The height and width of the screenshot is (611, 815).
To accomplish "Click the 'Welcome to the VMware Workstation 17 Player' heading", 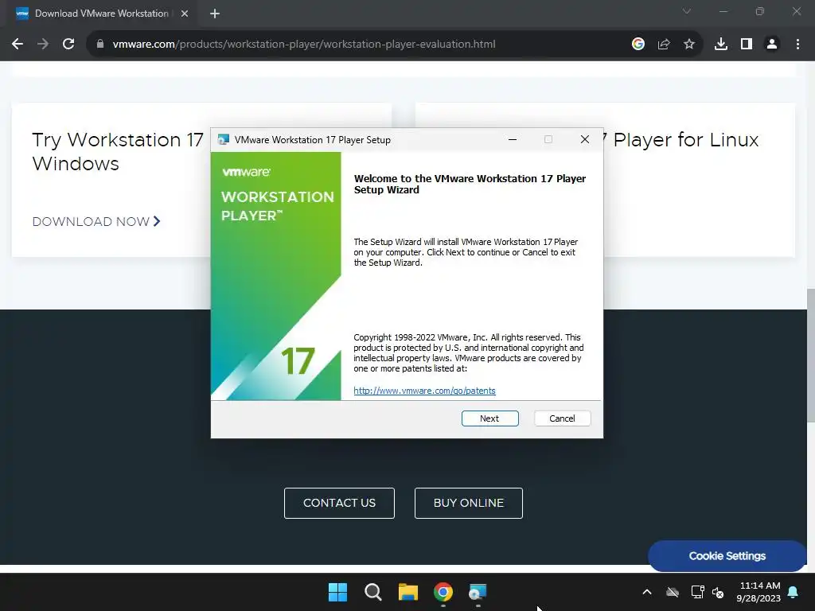I will coord(470,184).
